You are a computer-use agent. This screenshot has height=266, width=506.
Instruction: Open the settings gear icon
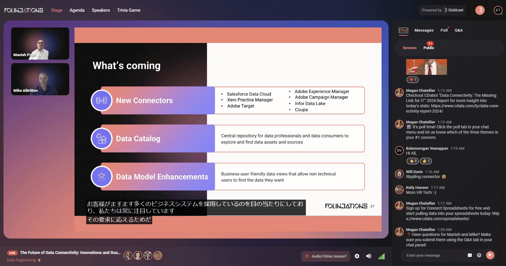coord(357,256)
